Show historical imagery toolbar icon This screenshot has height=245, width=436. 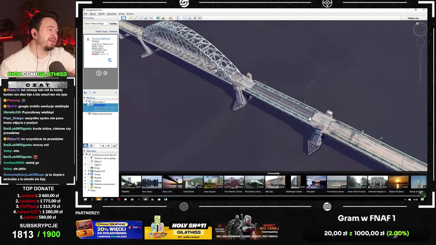[x=158, y=18]
